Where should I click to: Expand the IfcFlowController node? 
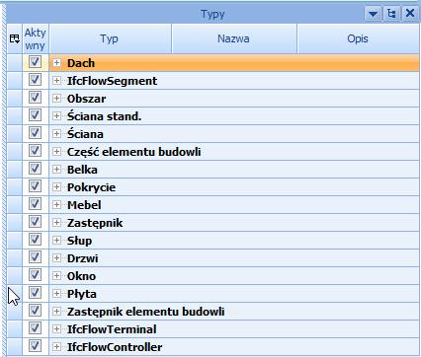pyautogui.click(x=56, y=347)
